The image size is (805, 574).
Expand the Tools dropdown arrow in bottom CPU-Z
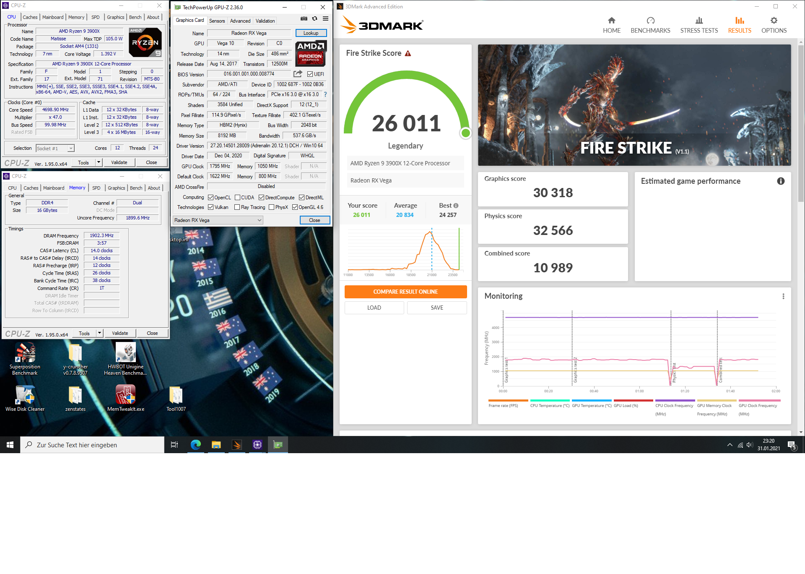pos(100,333)
